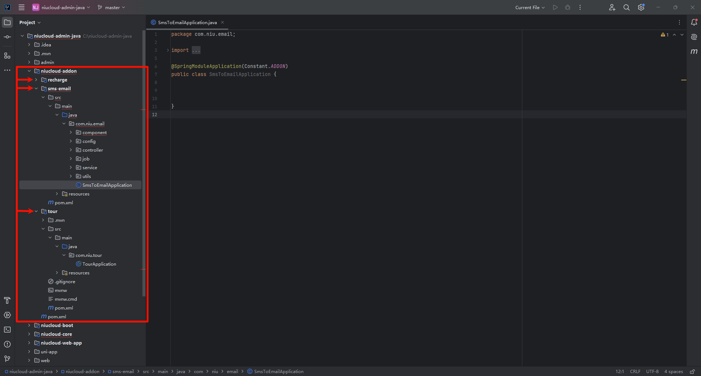Go to previous highlighted problem

[674, 35]
